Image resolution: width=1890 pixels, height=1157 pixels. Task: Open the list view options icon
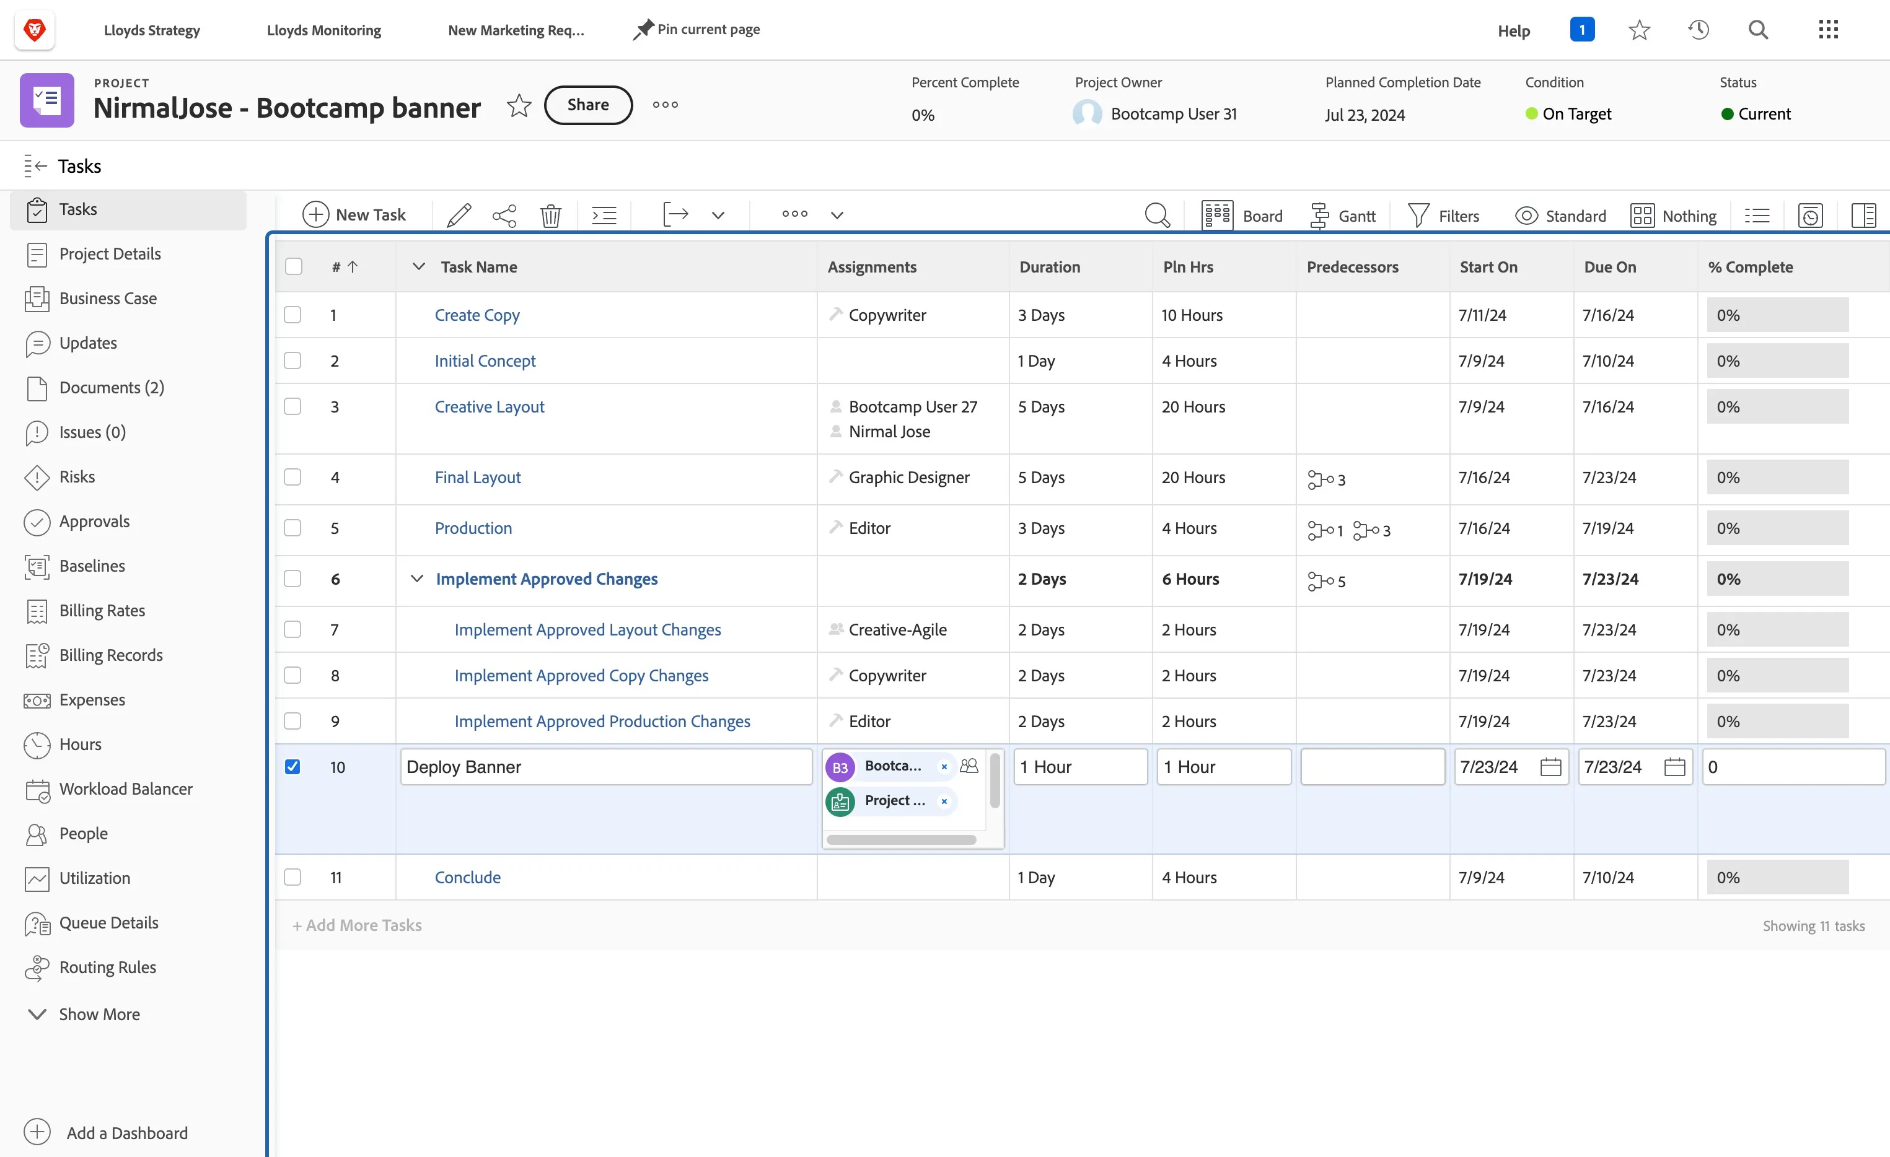[x=1757, y=216]
